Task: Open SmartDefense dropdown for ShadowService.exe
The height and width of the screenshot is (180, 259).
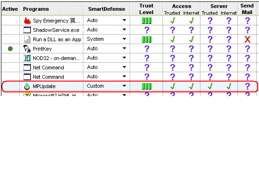Action: pos(125,30)
